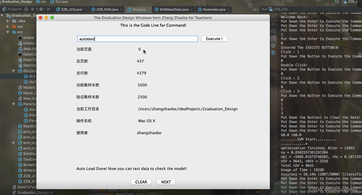
Task: Collapse the Parameter tree node
Action: click(13, 104)
